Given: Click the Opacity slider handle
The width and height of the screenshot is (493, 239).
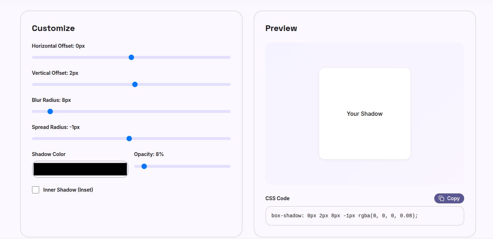Looking at the screenshot, I should pos(144,166).
